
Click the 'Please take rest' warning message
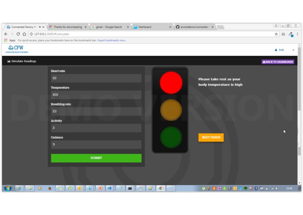[220, 82]
